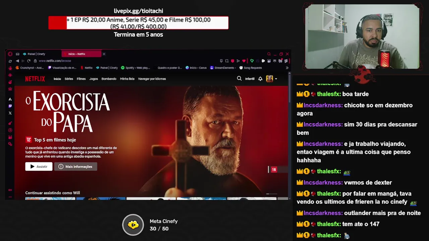Click the green cloud download extension icon
429x241 pixels.
coord(252,61)
